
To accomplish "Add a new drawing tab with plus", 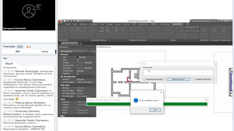I will pyautogui.click(x=81, y=44).
